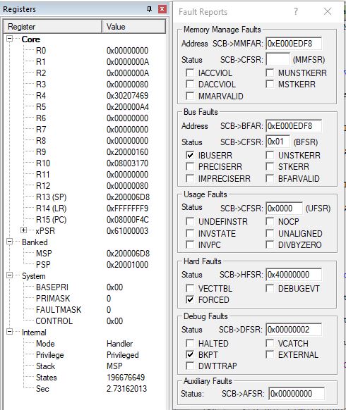Click the SCB->DFSR status field
Viewport: 346px width, 410px height.
click(294, 330)
